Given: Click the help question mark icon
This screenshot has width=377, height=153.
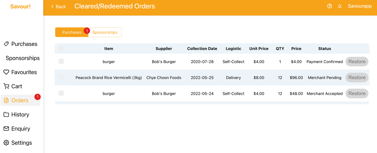Looking at the screenshot, I should (329, 6).
